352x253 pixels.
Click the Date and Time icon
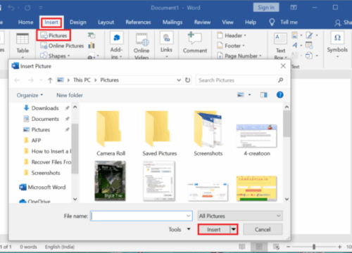309,45
